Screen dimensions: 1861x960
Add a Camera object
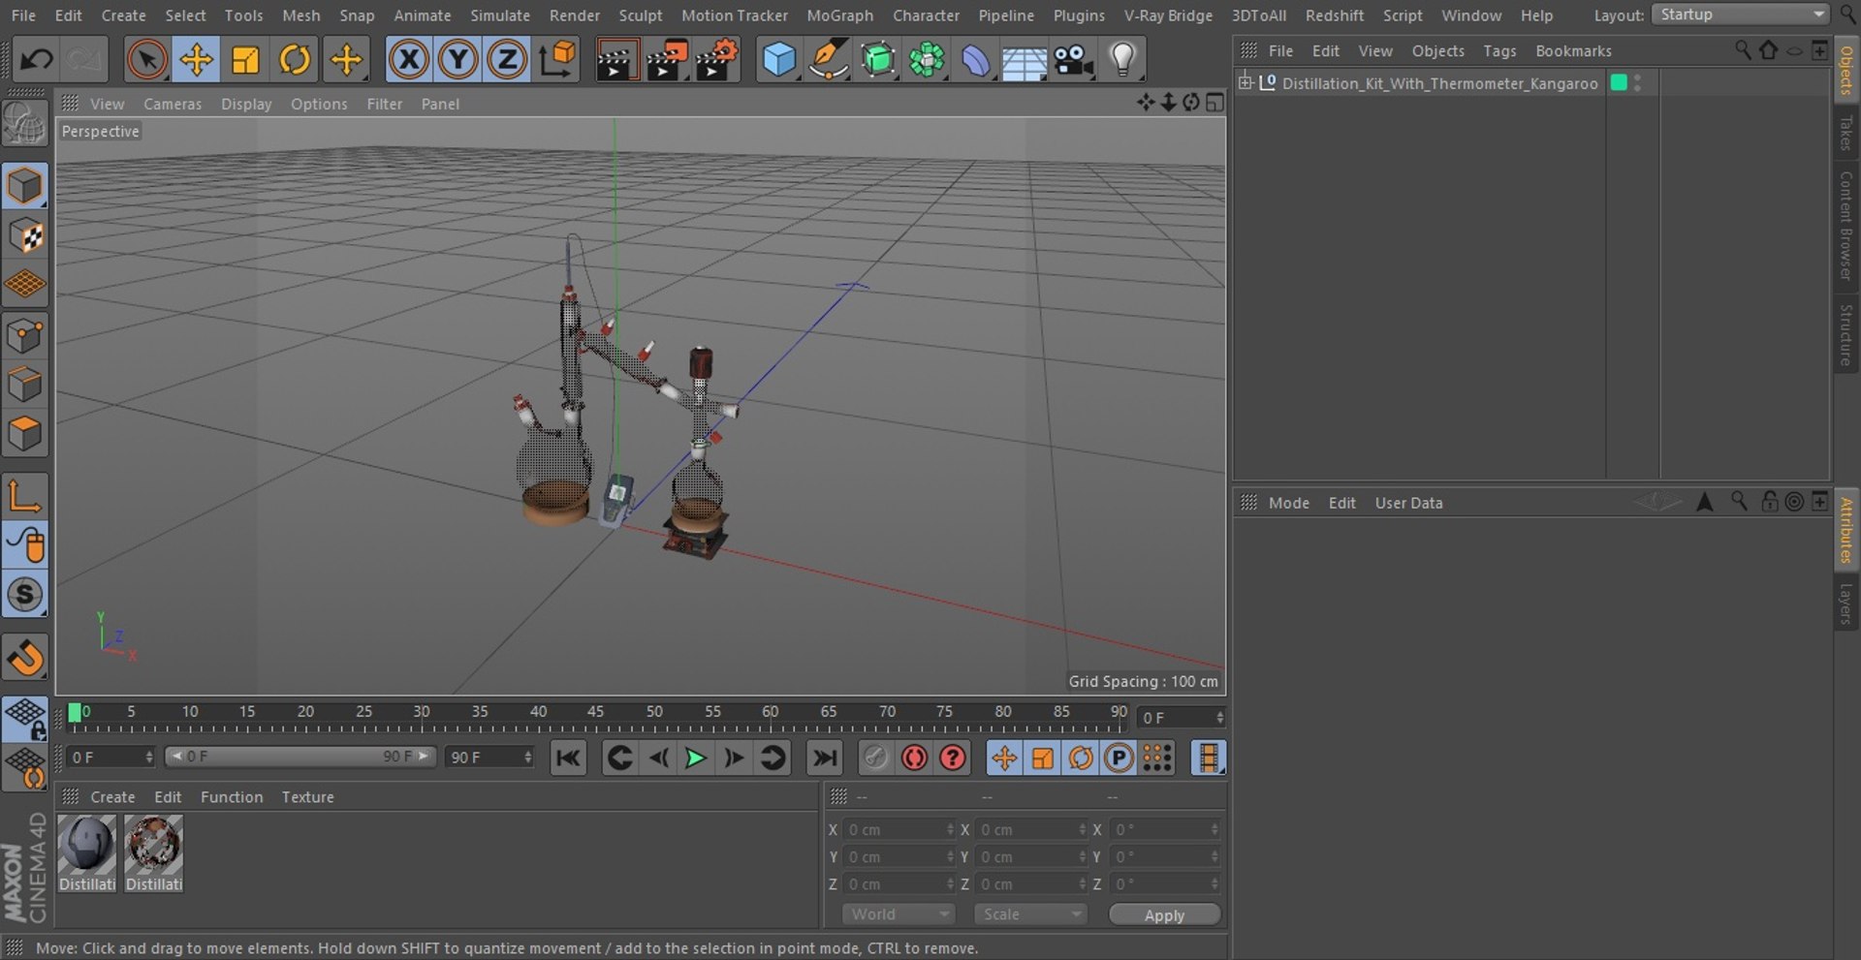coord(1074,60)
